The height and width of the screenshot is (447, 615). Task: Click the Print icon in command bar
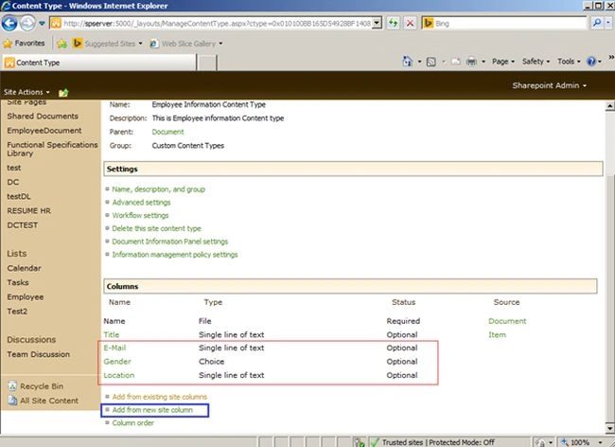(x=471, y=62)
